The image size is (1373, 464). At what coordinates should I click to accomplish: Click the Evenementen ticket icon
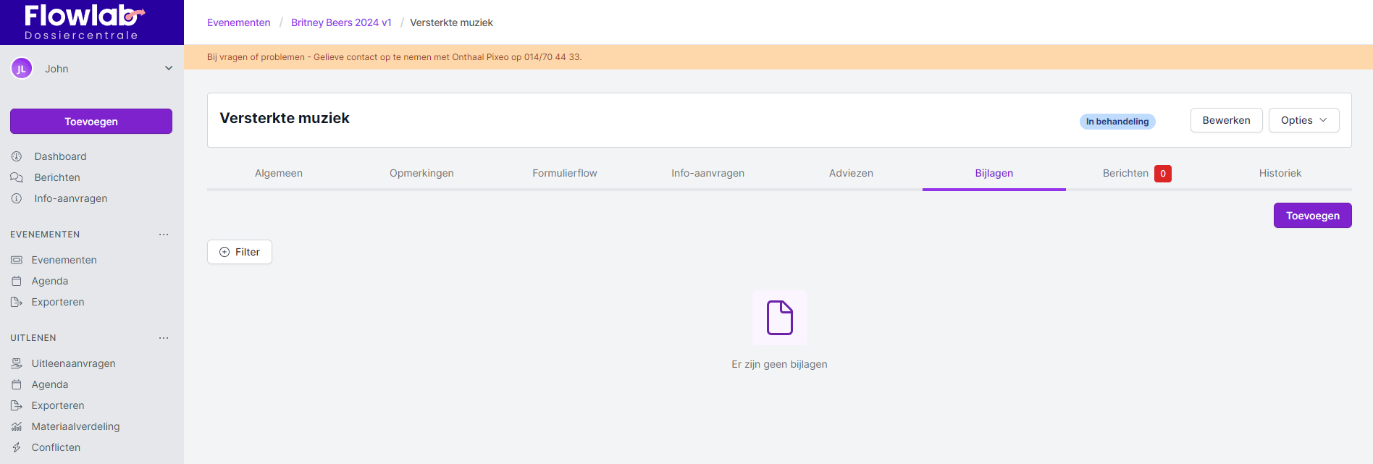point(17,260)
